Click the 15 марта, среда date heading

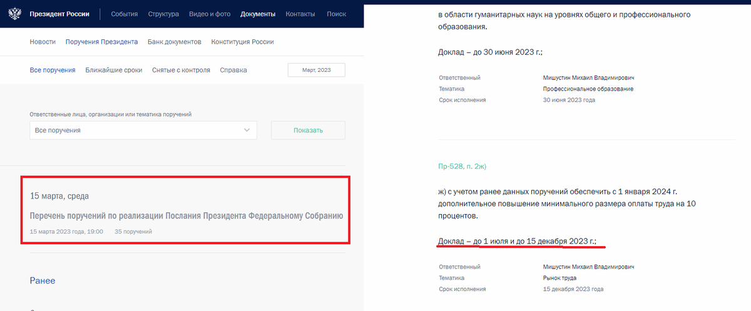(59, 196)
